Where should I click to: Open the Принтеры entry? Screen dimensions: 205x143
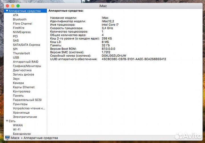[20, 104]
